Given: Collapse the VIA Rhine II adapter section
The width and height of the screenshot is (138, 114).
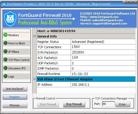Looking at the screenshot, I should [34, 79].
